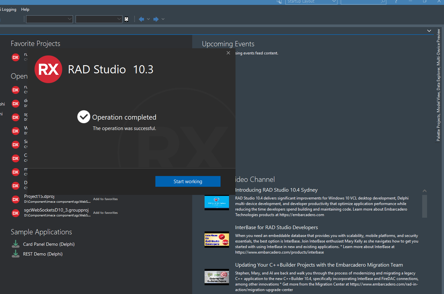Click the IDE search field
Viewport: 444px width, 294px height.
(x=363, y=2)
